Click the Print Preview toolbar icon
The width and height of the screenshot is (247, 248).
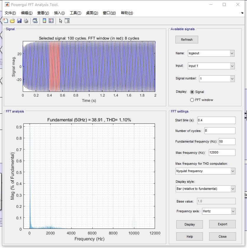point(35,21)
